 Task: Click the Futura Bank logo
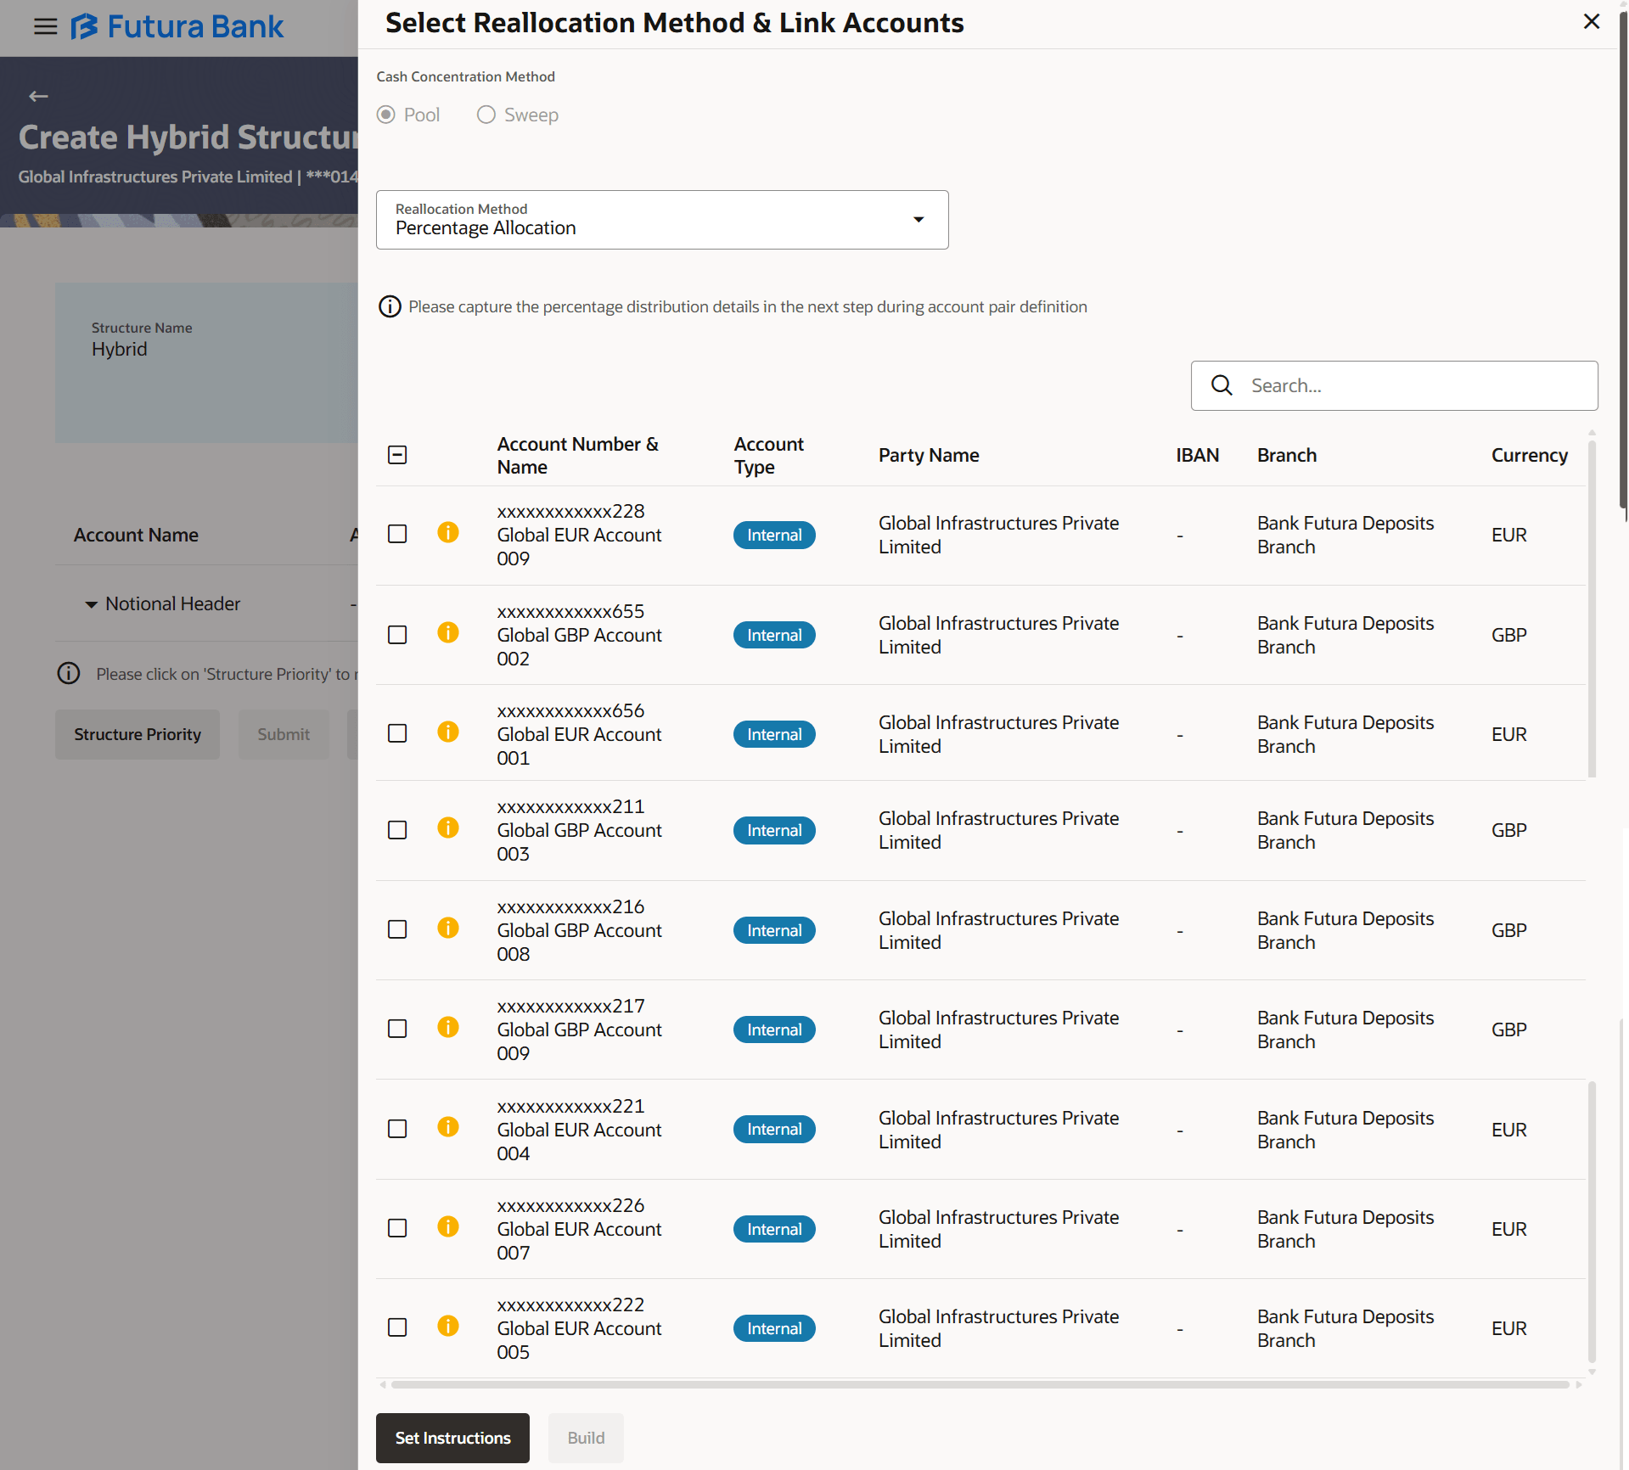177,27
